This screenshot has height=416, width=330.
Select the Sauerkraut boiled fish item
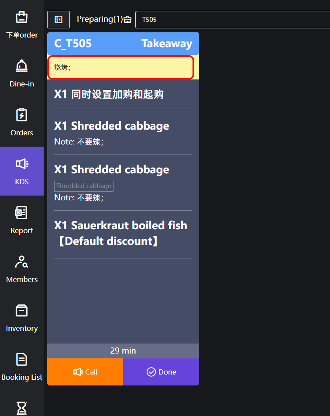pos(121,233)
